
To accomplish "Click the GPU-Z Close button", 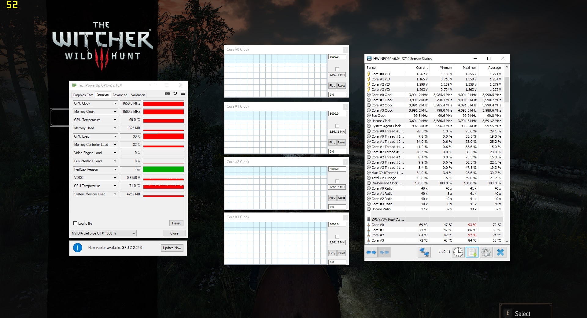I will pos(174,233).
